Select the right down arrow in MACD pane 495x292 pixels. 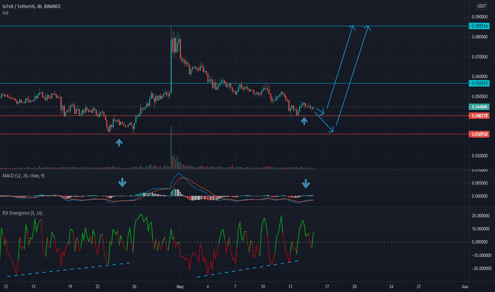[x=305, y=183]
